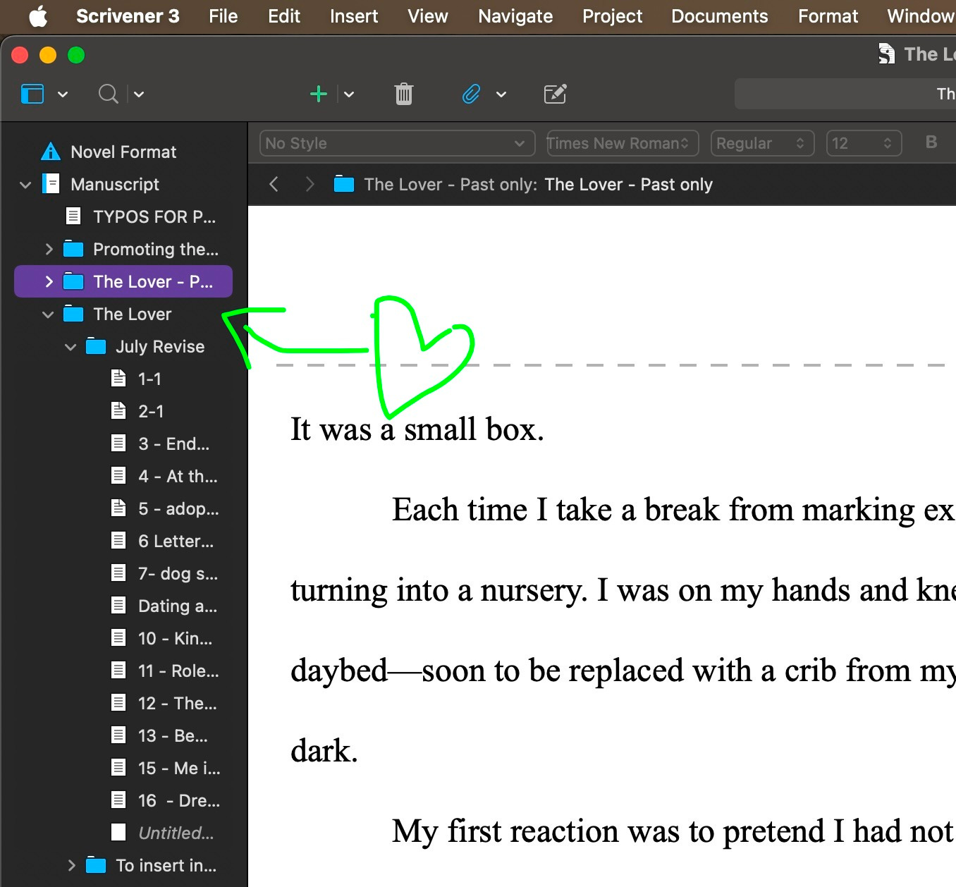Open the Untitled document in binder
The image size is (956, 887).
tap(175, 833)
